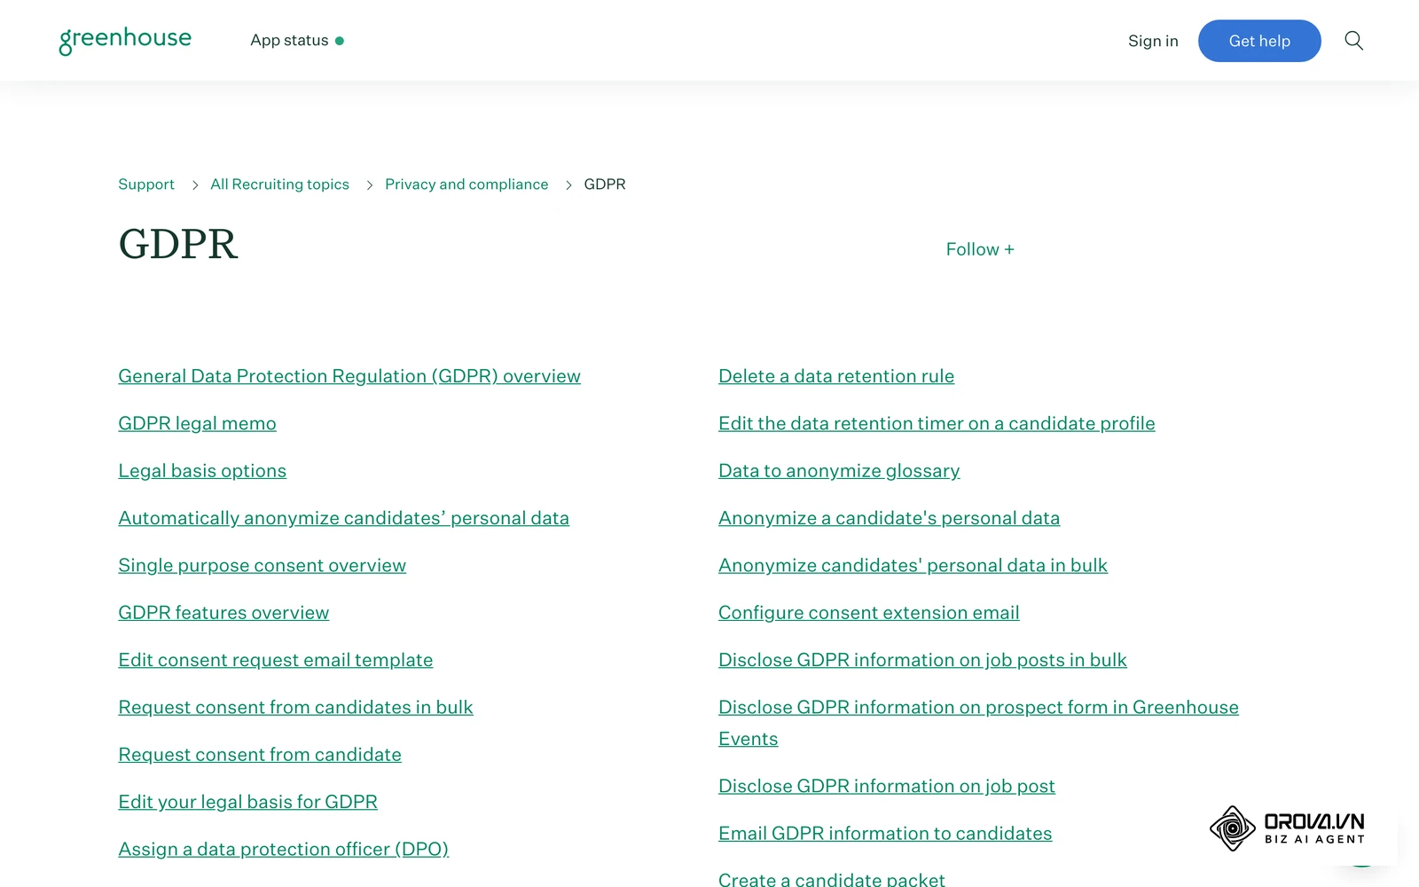This screenshot has height=887, width=1419.
Task: Open All Recruiting topics breadcrumb
Action: (279, 184)
